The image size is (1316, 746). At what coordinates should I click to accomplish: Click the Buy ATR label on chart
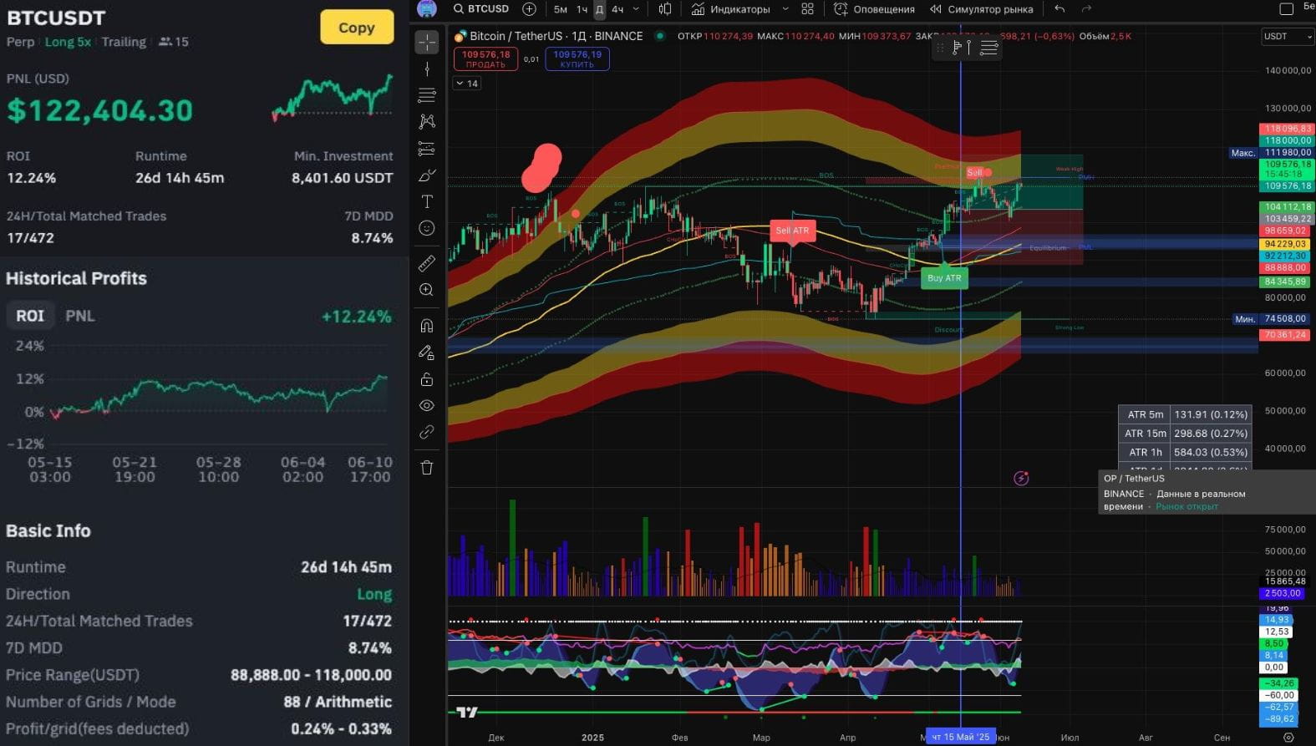[x=944, y=278]
